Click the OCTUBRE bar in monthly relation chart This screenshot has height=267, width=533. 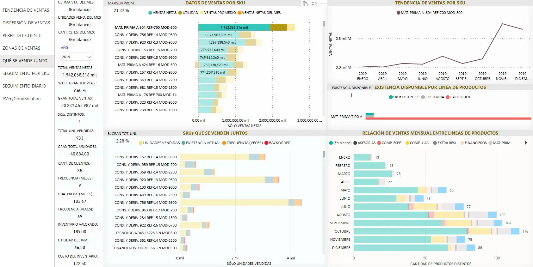437,231
